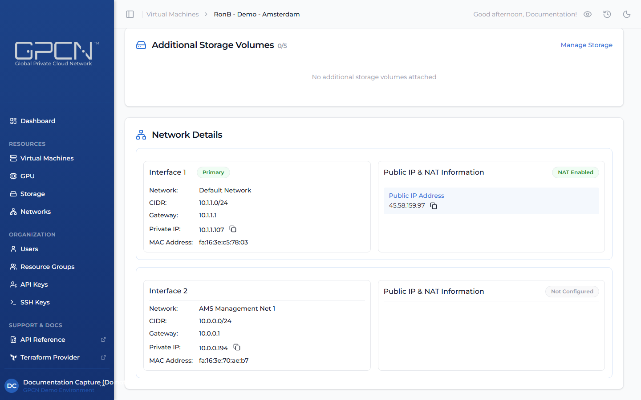This screenshot has width=641, height=400.
Task: Toggle the eye visibility icon in header
Action: 588,14
